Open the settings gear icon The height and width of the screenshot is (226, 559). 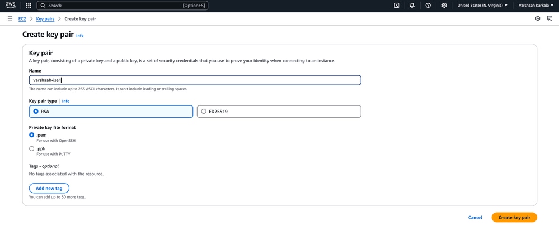point(444,6)
